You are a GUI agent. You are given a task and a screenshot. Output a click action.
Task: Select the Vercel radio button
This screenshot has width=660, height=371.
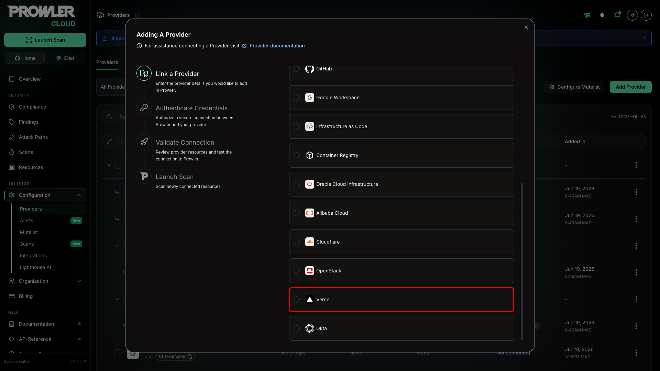297,300
